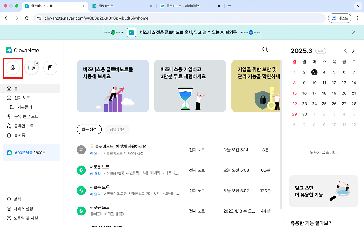Jump to today with the 오늘 button
This screenshot has width=364, height=227.
[x=320, y=51]
